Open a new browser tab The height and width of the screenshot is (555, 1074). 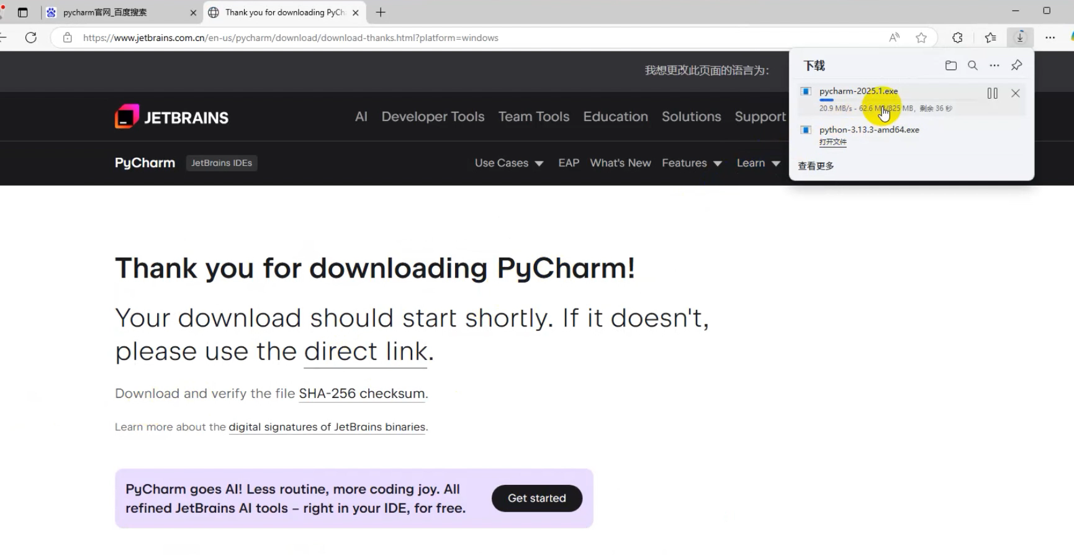click(x=381, y=12)
